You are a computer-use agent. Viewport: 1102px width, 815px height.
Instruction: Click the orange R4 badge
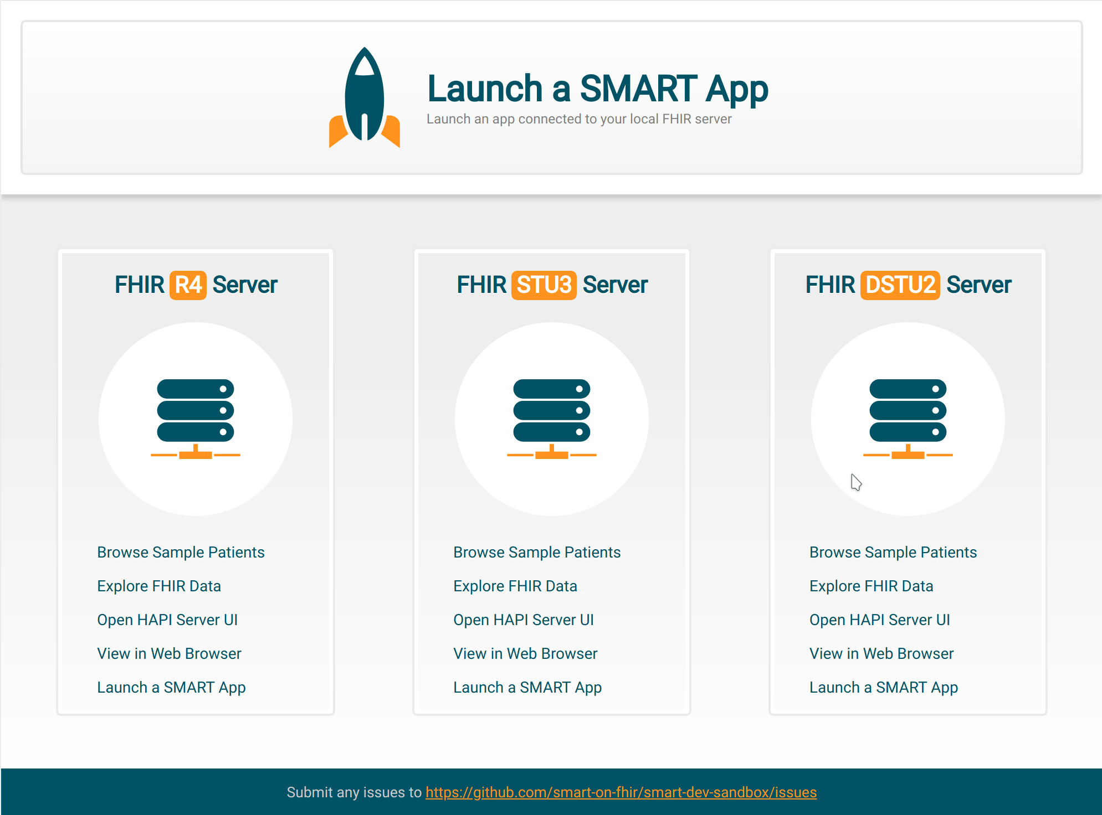pyautogui.click(x=188, y=285)
